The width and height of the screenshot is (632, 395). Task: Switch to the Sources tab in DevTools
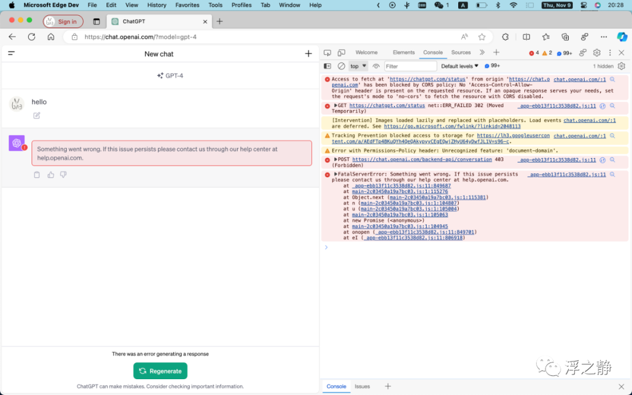pyautogui.click(x=461, y=53)
